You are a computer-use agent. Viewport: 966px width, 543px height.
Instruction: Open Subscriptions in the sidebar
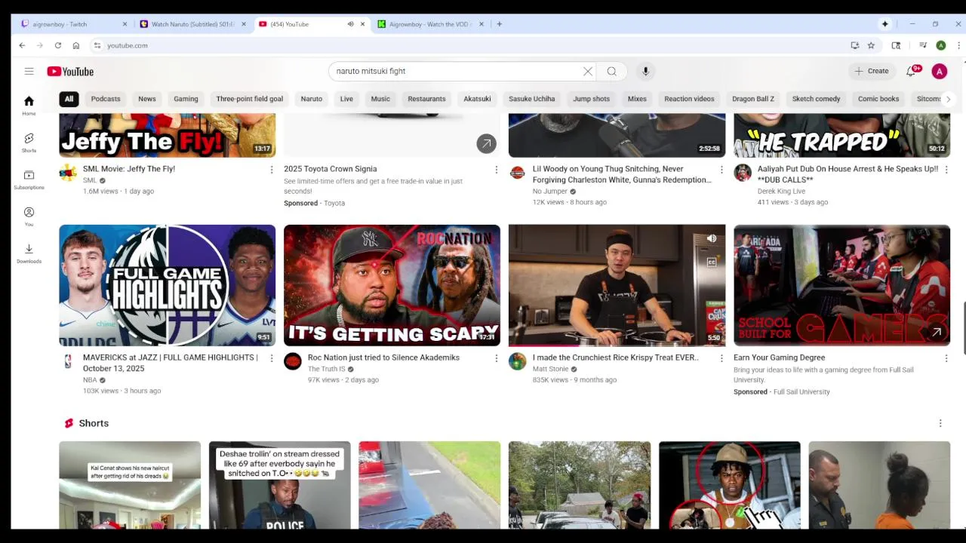tap(29, 179)
